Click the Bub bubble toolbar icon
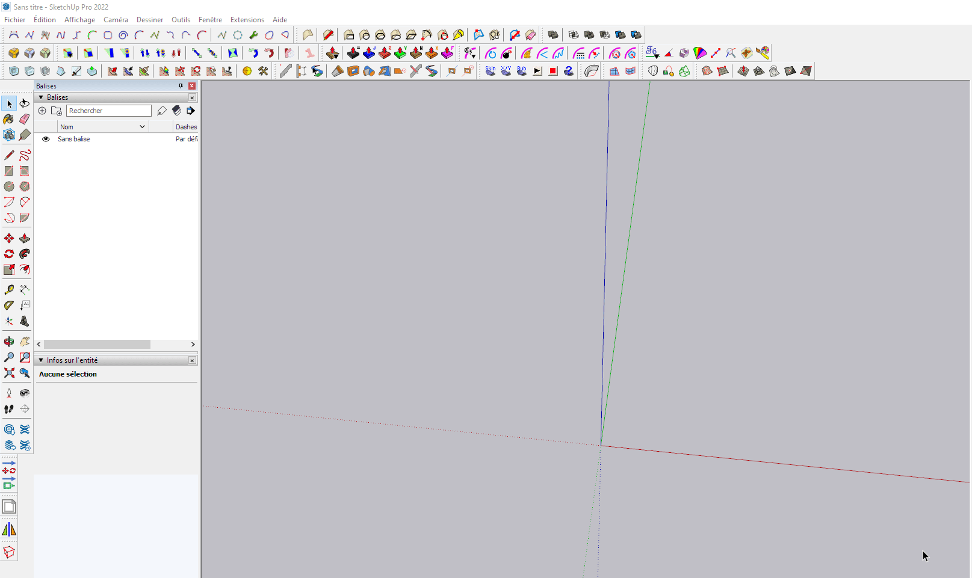972x578 pixels. 522,71
